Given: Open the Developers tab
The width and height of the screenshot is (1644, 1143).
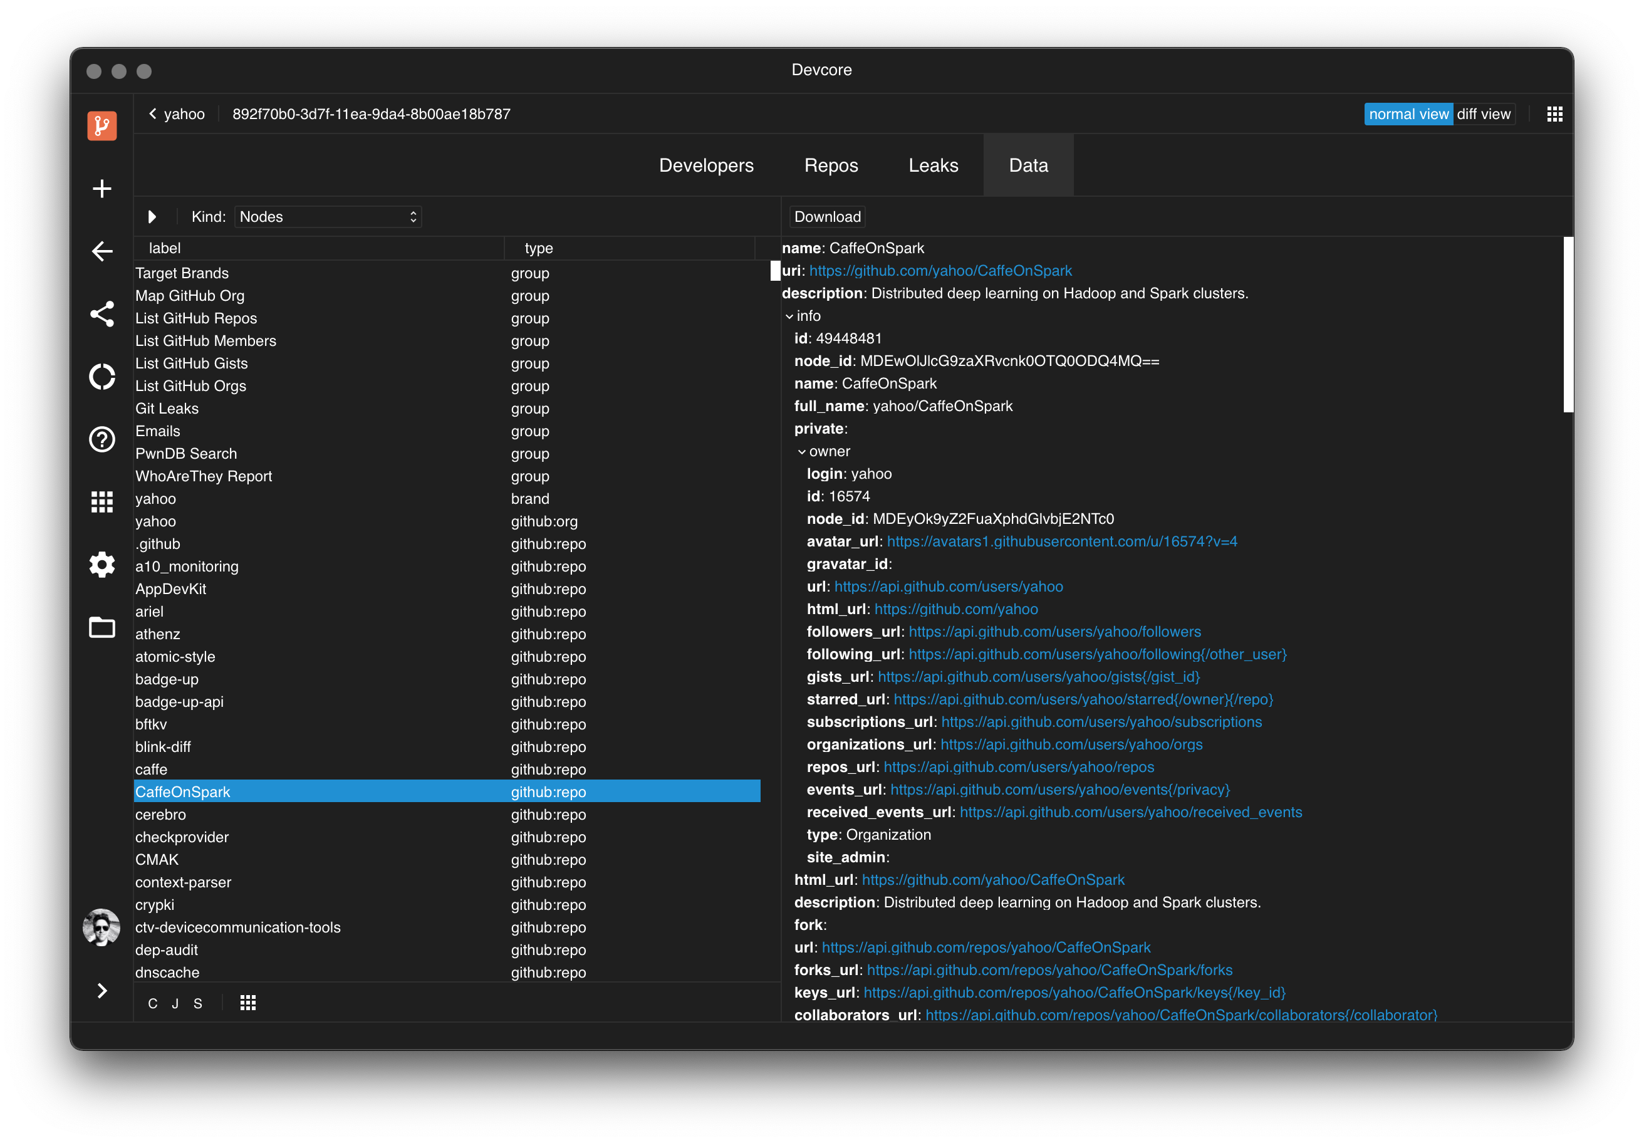Looking at the screenshot, I should (x=706, y=165).
